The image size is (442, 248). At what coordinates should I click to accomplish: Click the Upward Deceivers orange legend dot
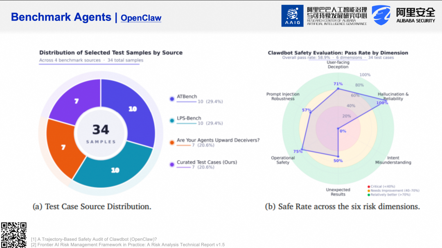click(x=172, y=143)
